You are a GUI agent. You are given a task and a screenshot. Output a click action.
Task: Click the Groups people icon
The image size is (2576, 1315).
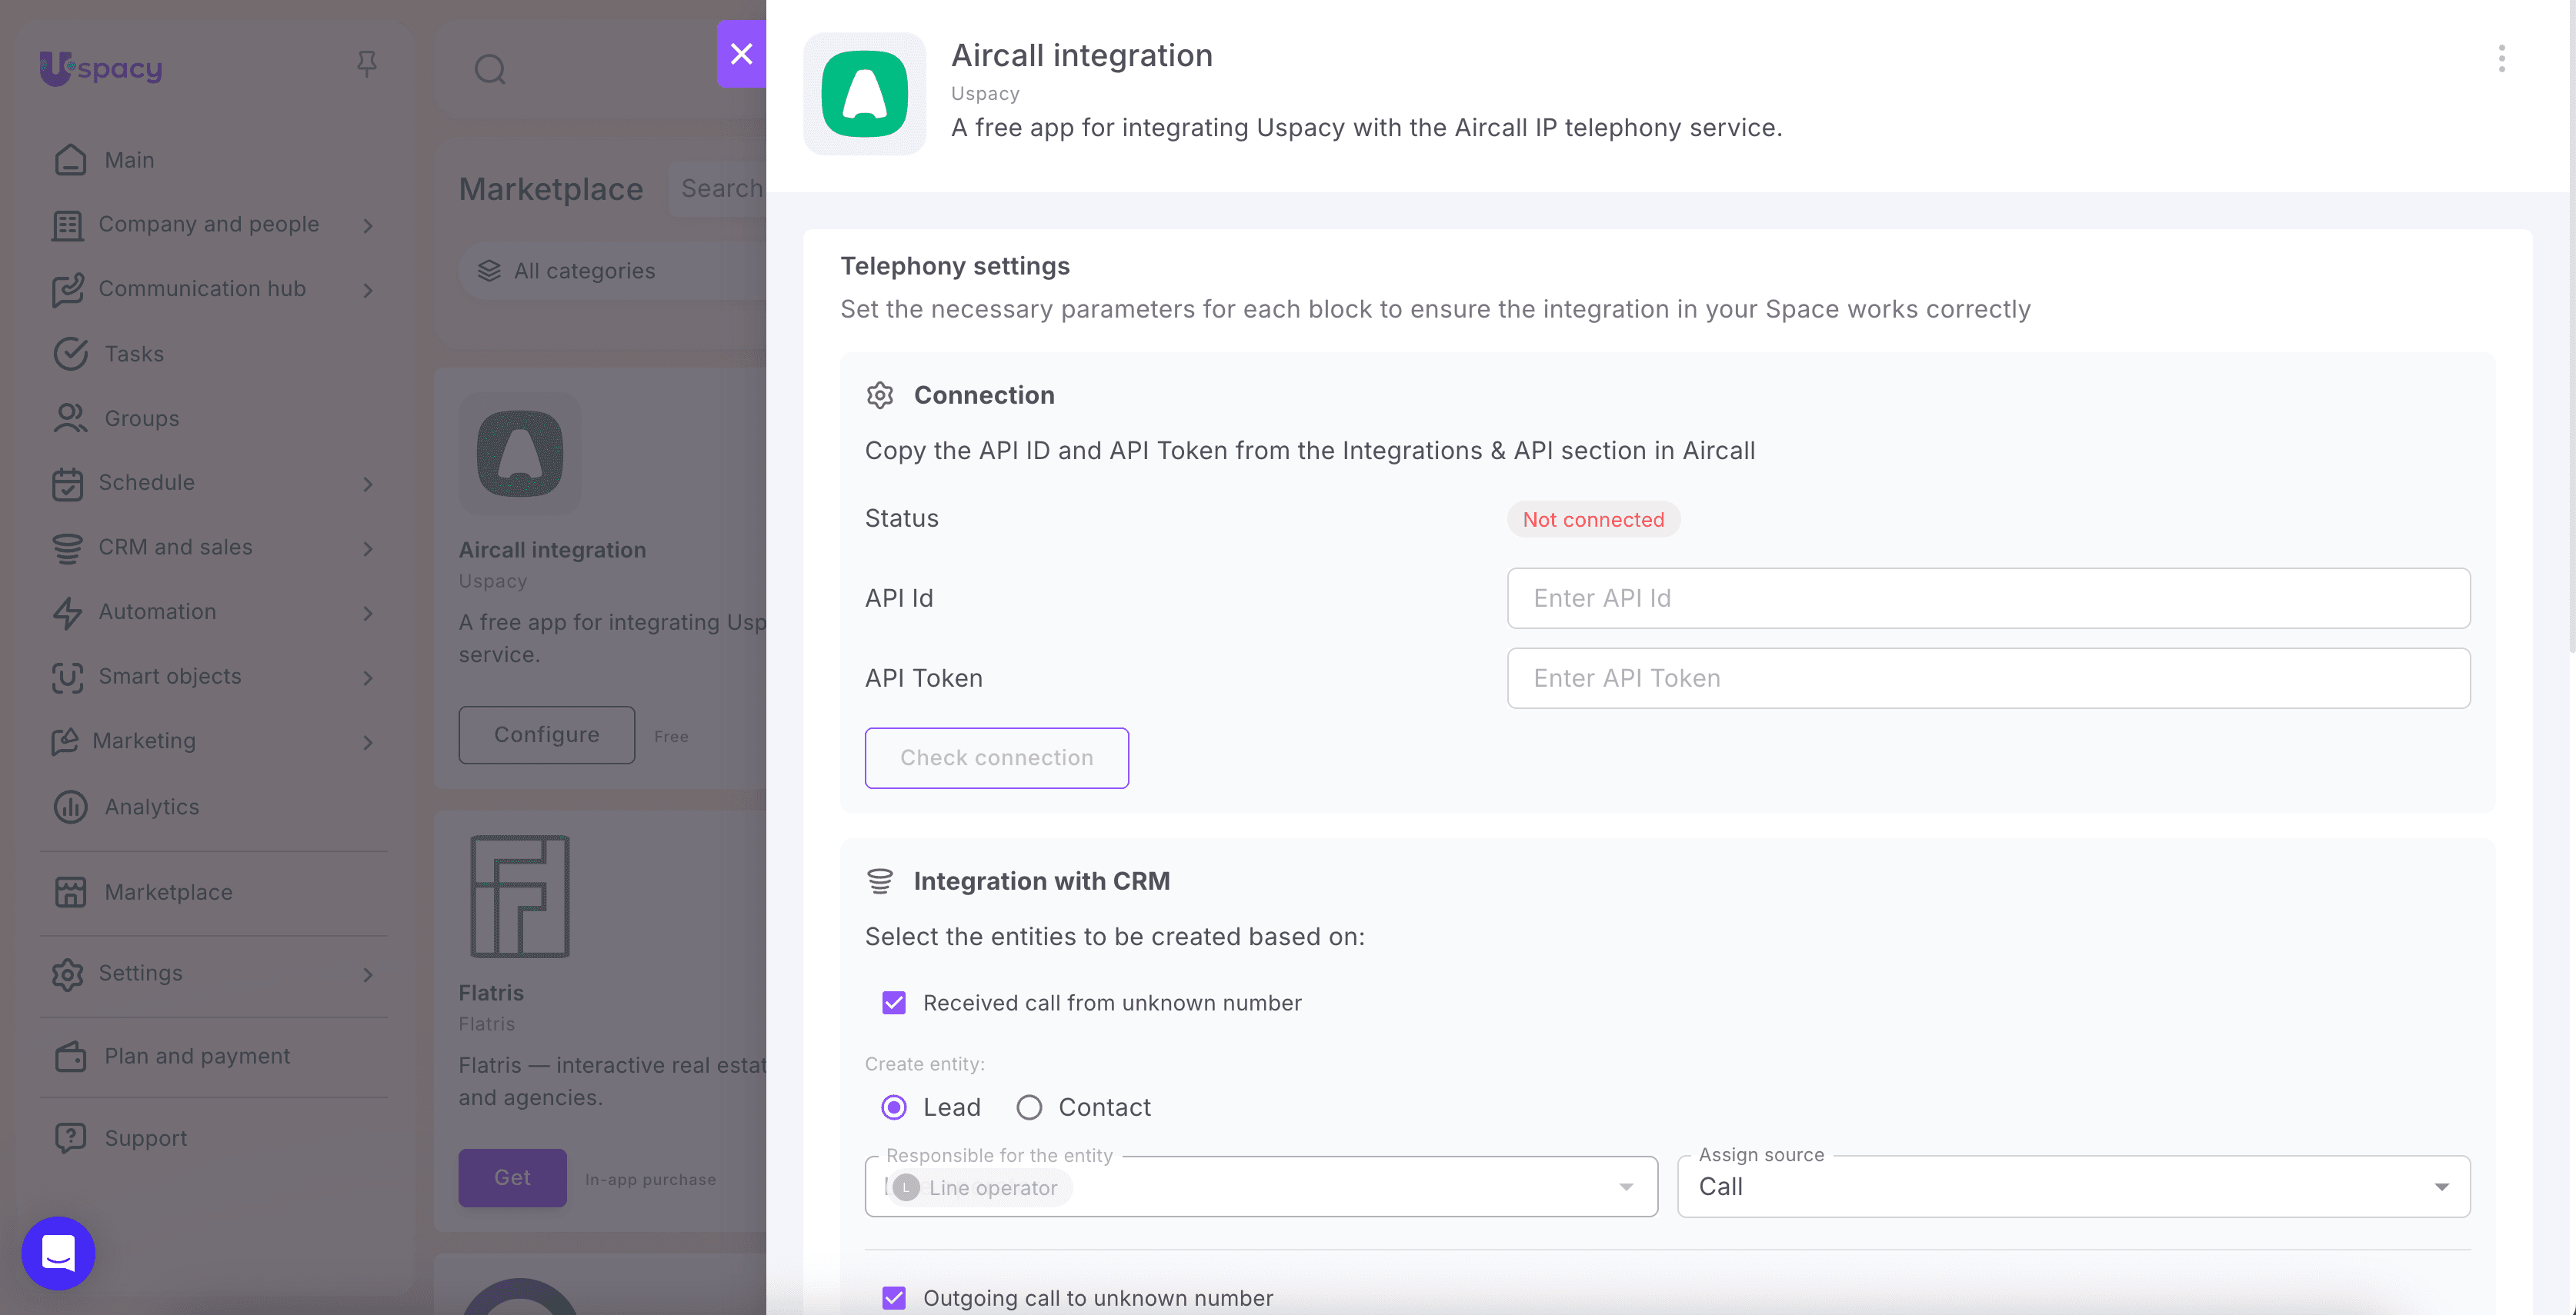coord(70,418)
